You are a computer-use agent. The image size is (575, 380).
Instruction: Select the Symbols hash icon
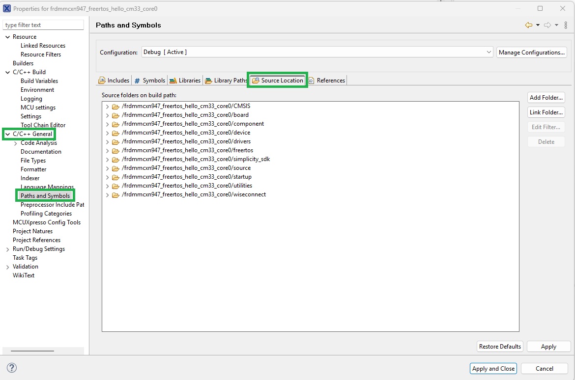(139, 80)
